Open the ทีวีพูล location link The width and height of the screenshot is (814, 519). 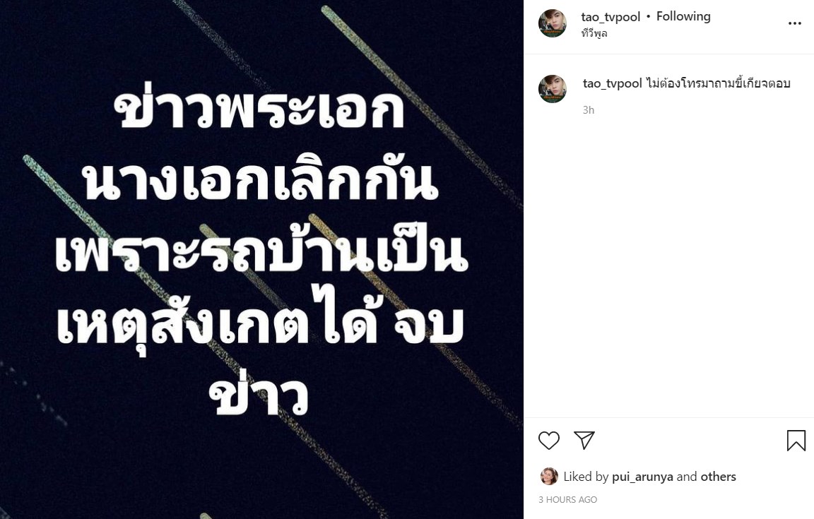coord(594,34)
